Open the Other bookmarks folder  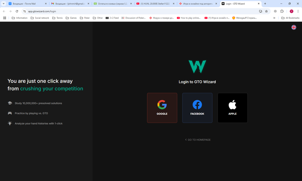(98, 18)
